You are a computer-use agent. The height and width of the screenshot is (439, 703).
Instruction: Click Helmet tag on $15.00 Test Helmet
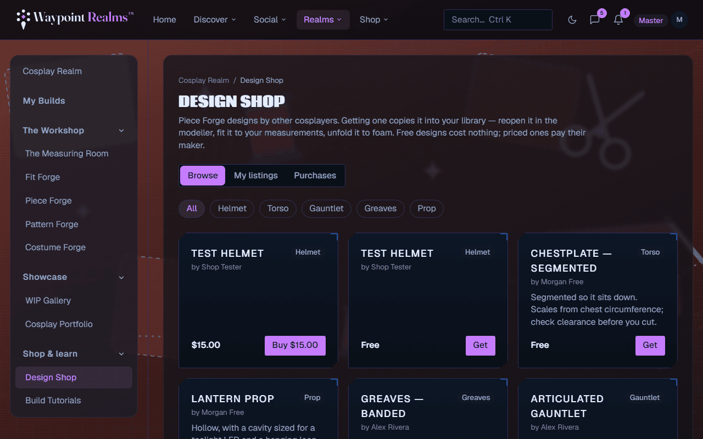[308, 252]
